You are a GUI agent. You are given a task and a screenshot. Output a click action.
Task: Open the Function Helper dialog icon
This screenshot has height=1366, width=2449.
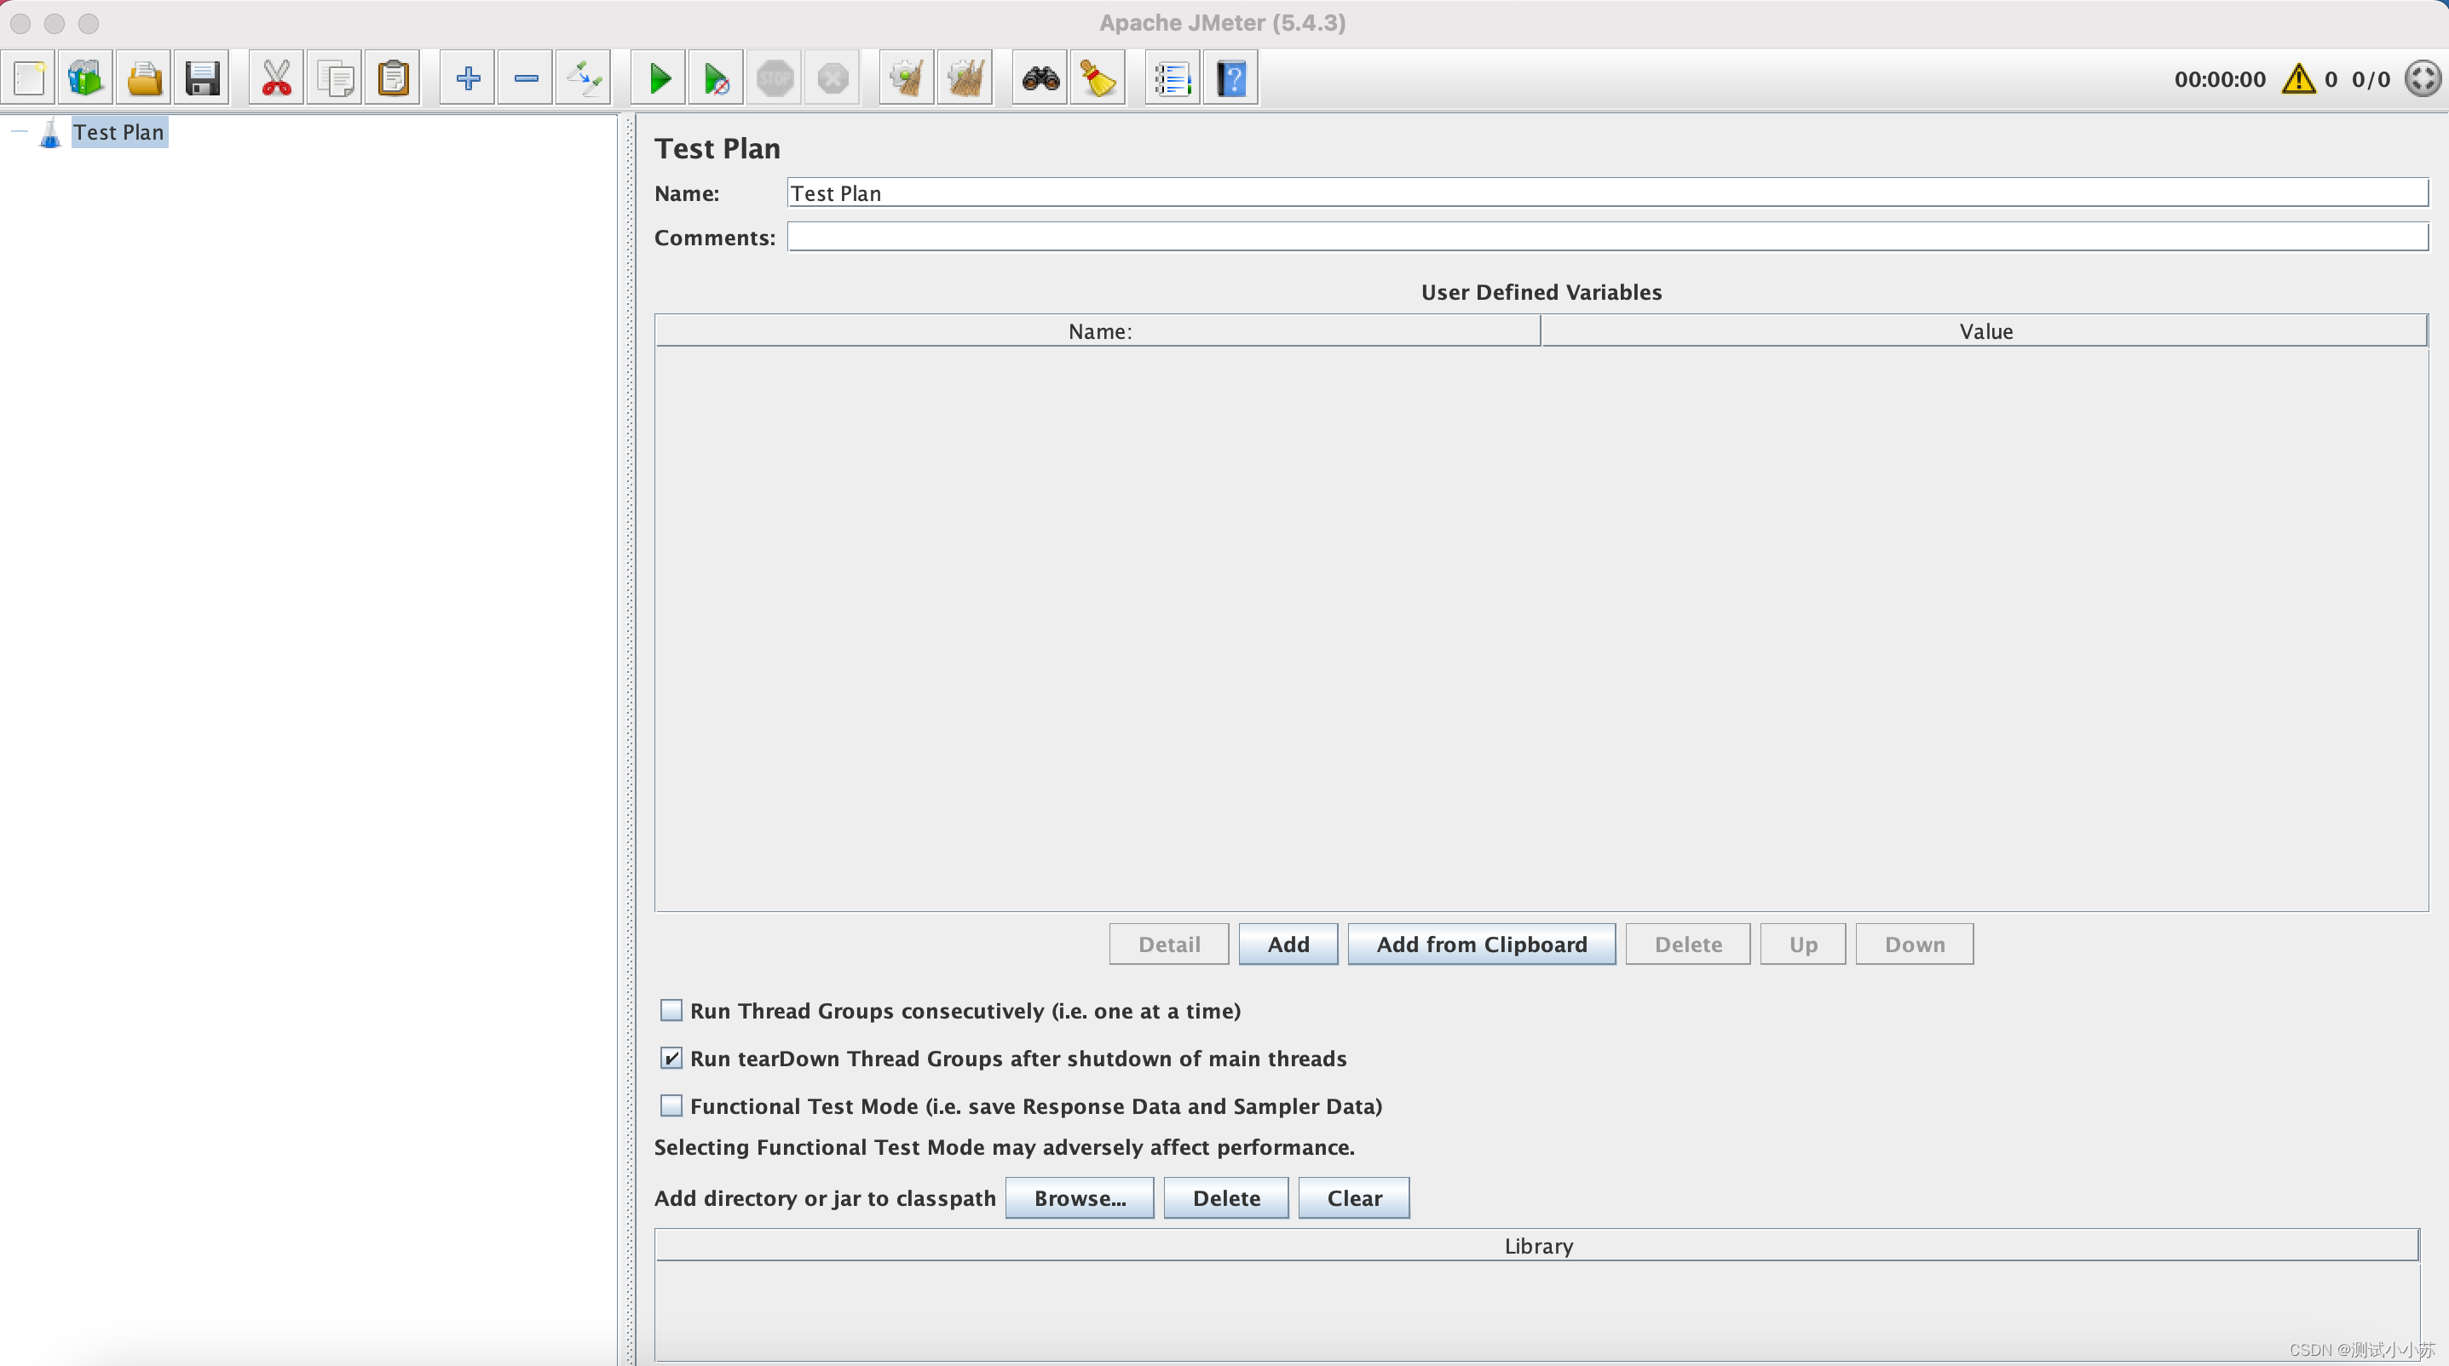coord(1173,77)
